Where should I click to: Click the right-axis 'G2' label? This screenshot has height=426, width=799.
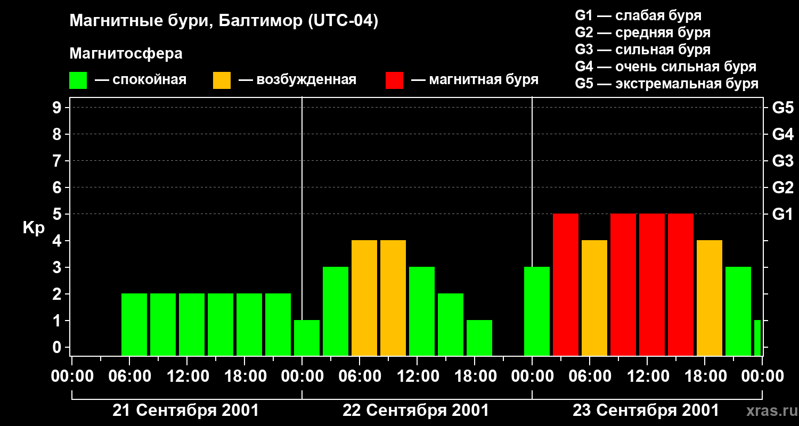(783, 187)
